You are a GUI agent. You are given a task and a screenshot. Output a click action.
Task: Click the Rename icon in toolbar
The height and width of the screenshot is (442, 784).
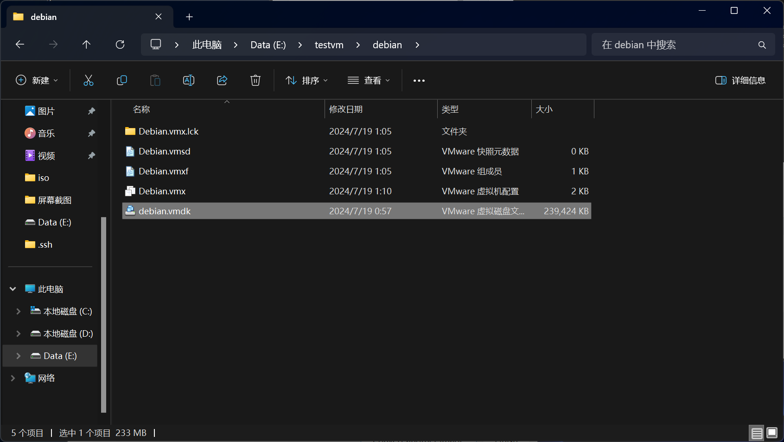click(189, 80)
